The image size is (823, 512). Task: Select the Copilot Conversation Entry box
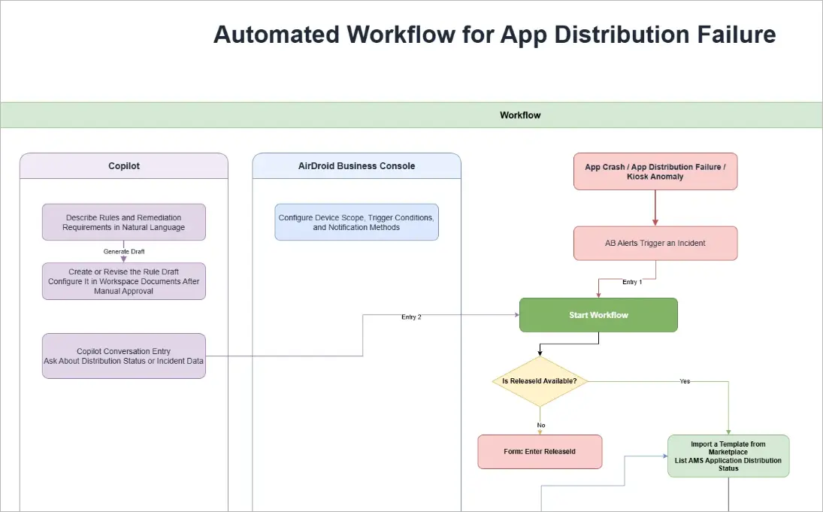(x=124, y=356)
